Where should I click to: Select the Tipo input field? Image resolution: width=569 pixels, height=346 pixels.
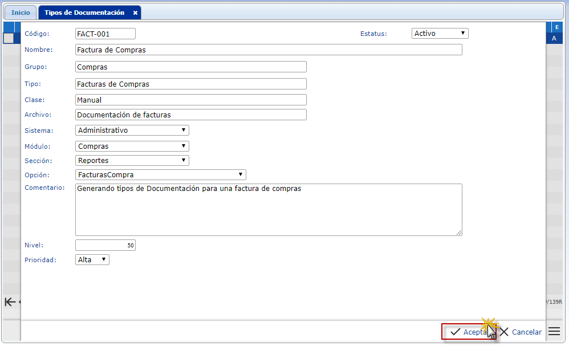[x=191, y=84]
